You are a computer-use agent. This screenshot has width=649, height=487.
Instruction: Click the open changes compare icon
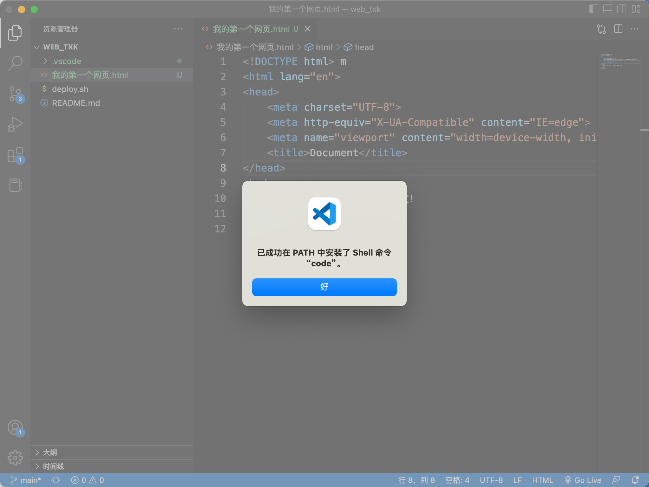coord(601,29)
